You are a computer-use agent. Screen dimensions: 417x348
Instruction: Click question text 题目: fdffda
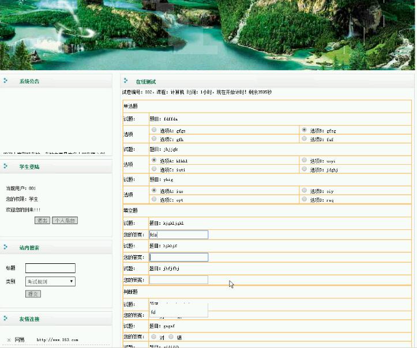(164, 119)
